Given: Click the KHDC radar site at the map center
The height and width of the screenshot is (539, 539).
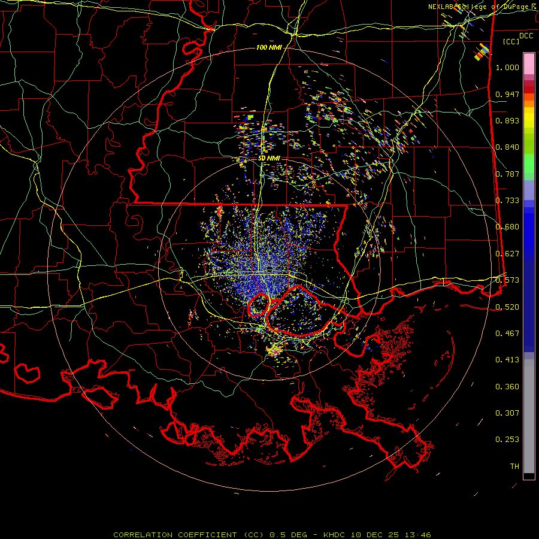Looking at the screenshot, I should pyautogui.click(x=269, y=268).
